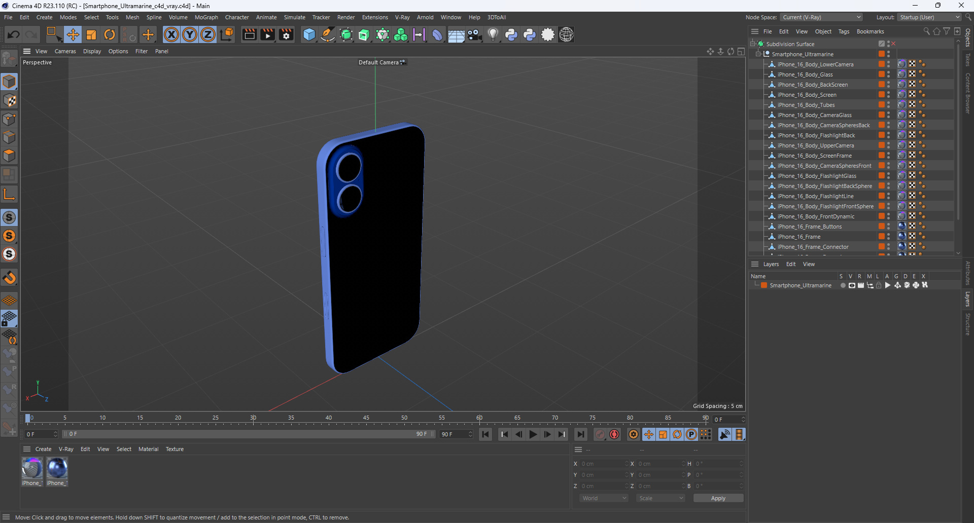Select the iPhone_16_Body_Glass object

805,74
